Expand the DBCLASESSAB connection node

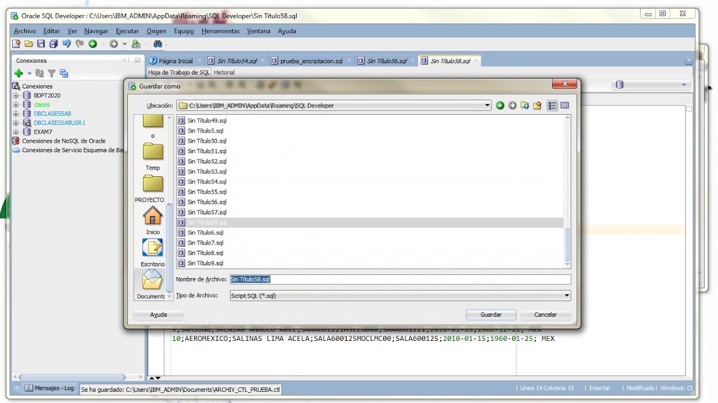[16, 114]
